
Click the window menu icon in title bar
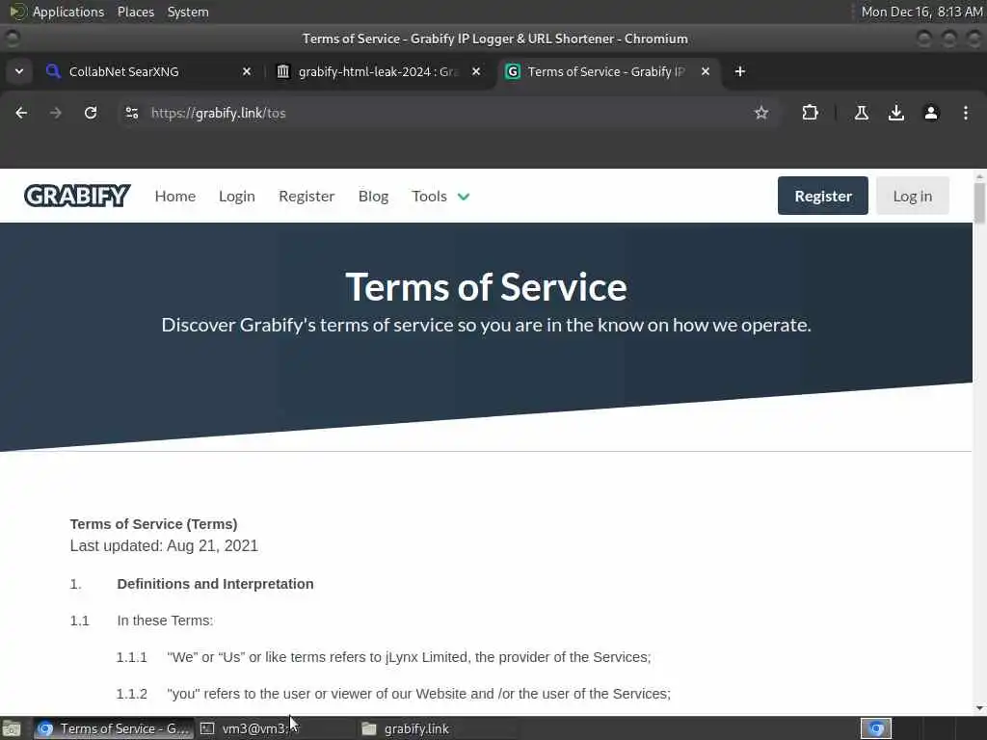coord(12,39)
